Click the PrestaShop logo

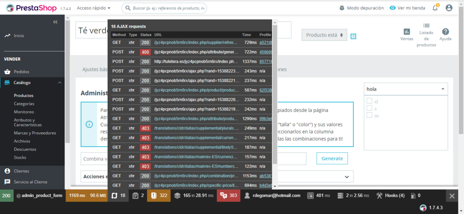click(x=32, y=8)
